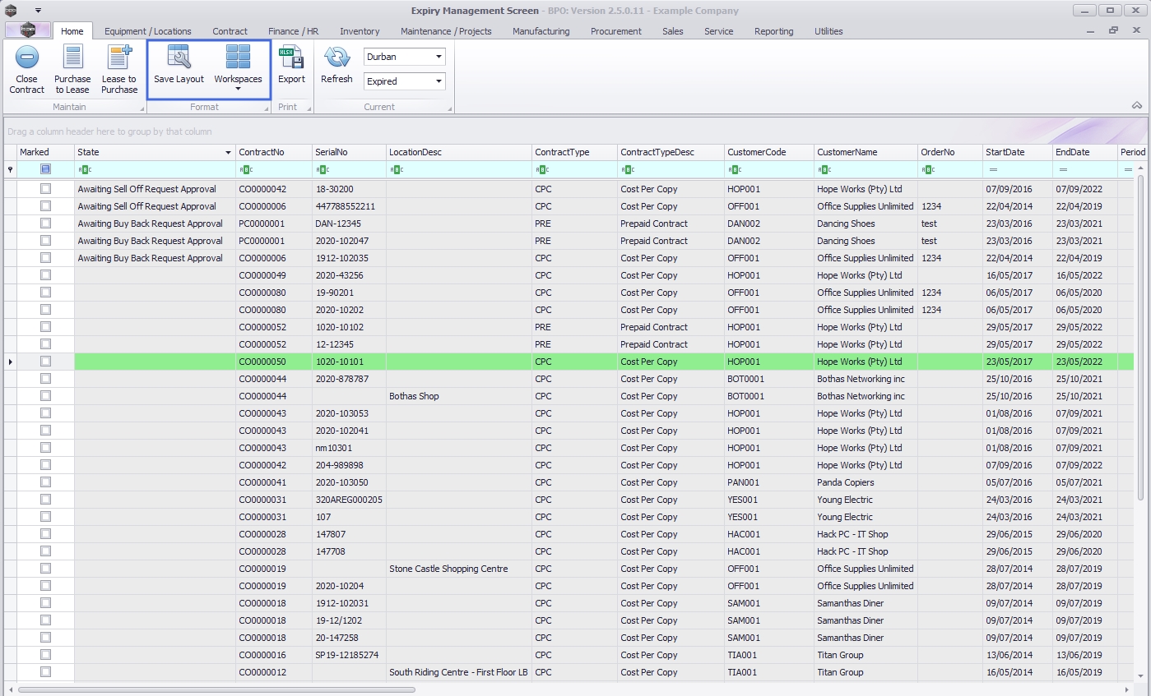This screenshot has height=696, width=1151.
Task: Collapse the ribbon with the arrow icon
Action: 1137,106
